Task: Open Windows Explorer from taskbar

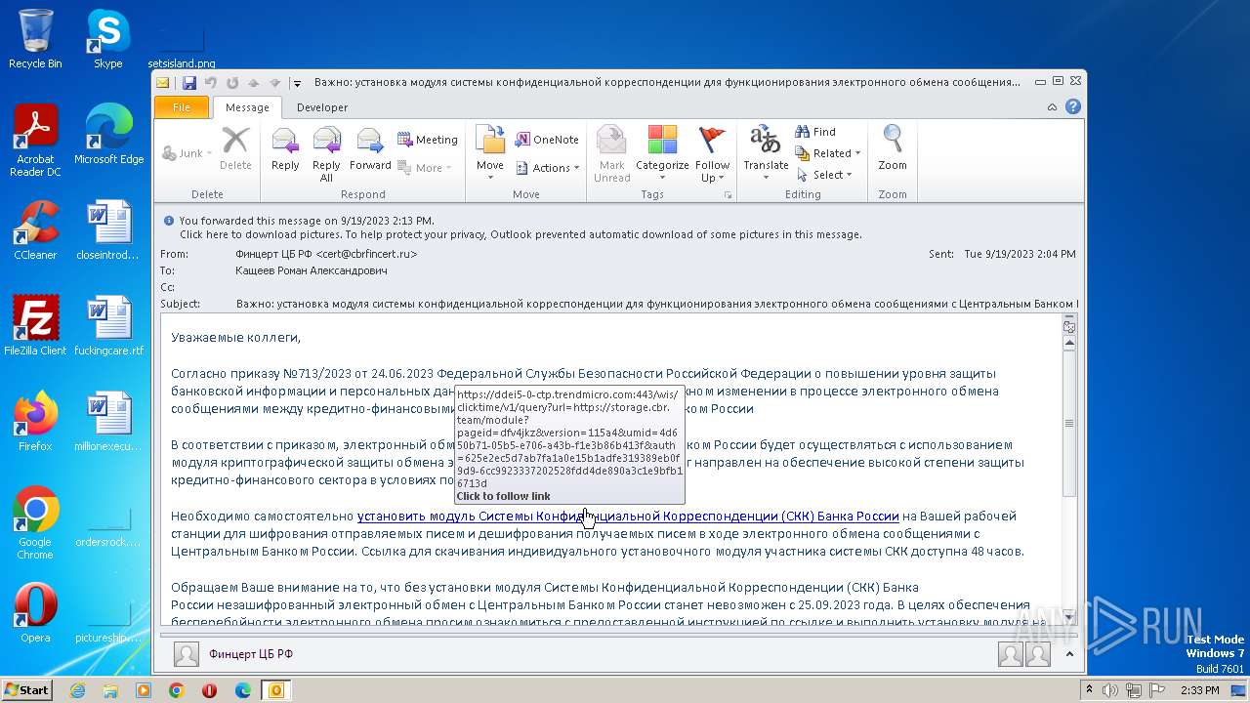Action: [x=110, y=690]
